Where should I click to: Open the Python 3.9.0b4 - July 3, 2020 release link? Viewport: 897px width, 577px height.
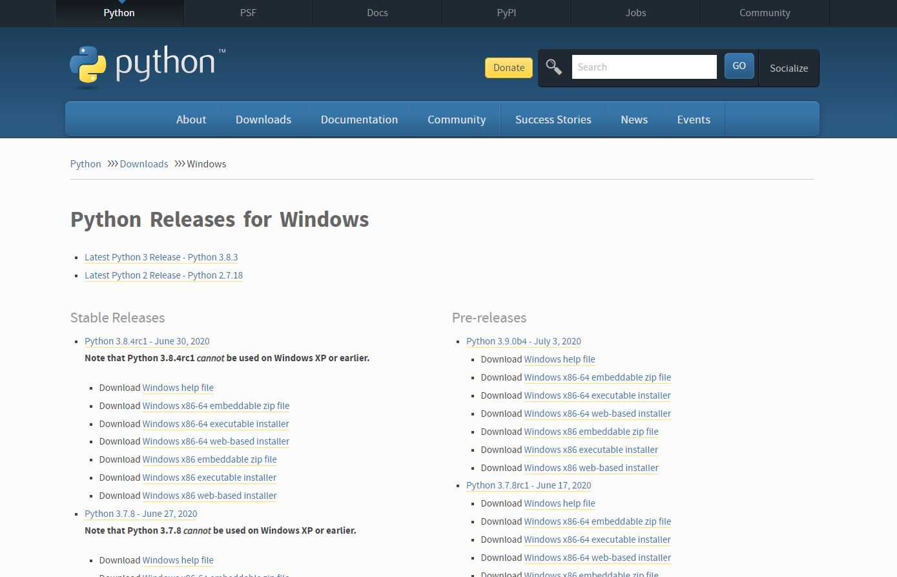pyautogui.click(x=524, y=341)
